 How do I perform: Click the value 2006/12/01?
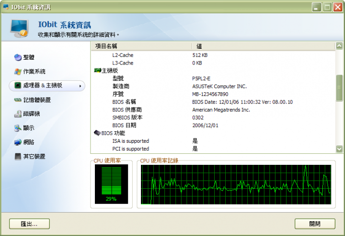[x=205, y=126]
